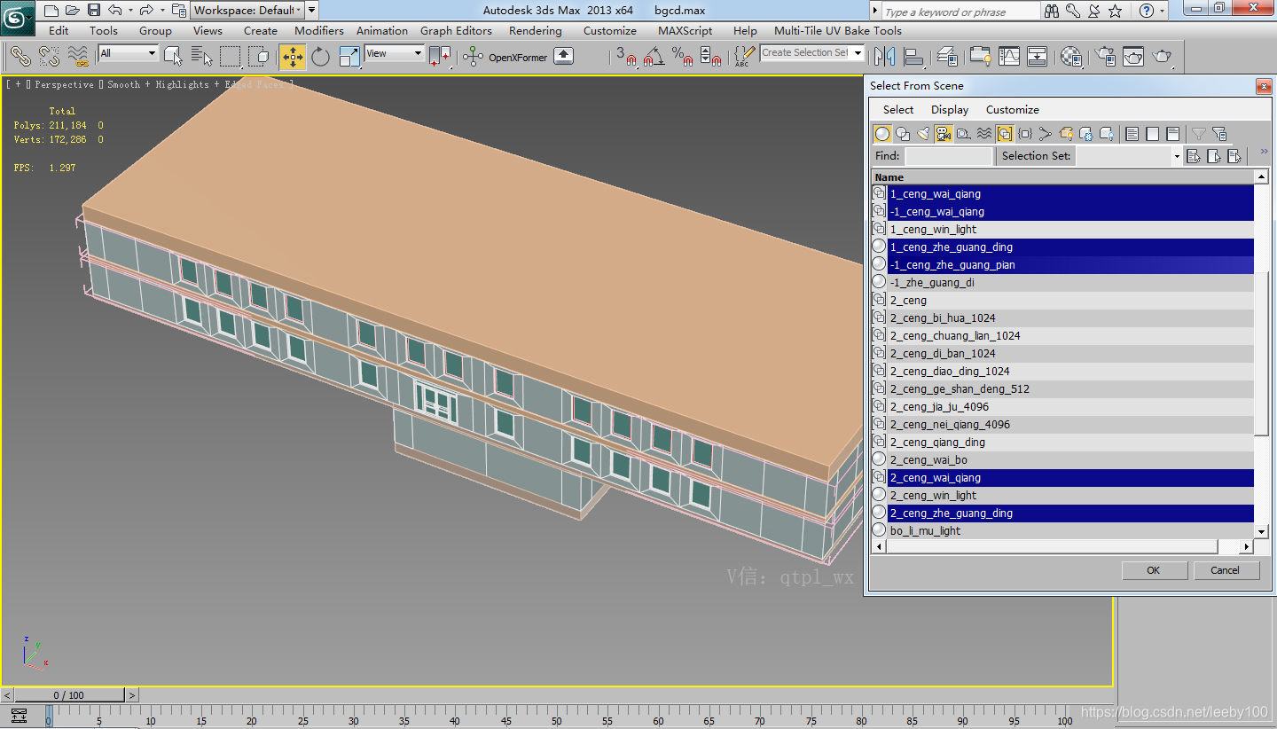
Task: Click the Find input field
Action: (948, 156)
